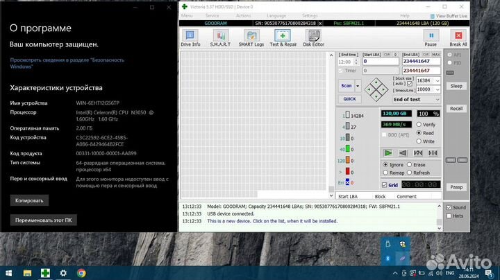The image size is (500, 280).
Task: Click the Копировать button
Action: tap(29, 200)
